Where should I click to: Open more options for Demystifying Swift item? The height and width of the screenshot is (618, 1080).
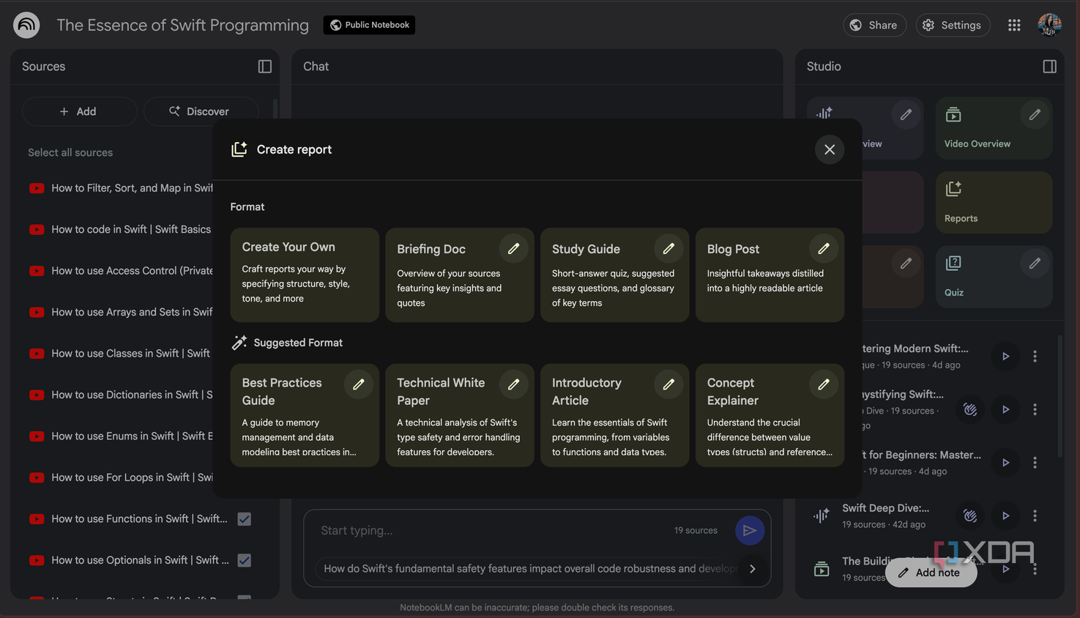point(1035,409)
